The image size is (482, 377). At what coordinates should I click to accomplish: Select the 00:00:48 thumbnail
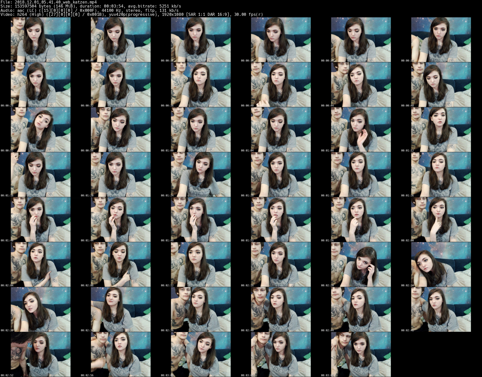441,85
